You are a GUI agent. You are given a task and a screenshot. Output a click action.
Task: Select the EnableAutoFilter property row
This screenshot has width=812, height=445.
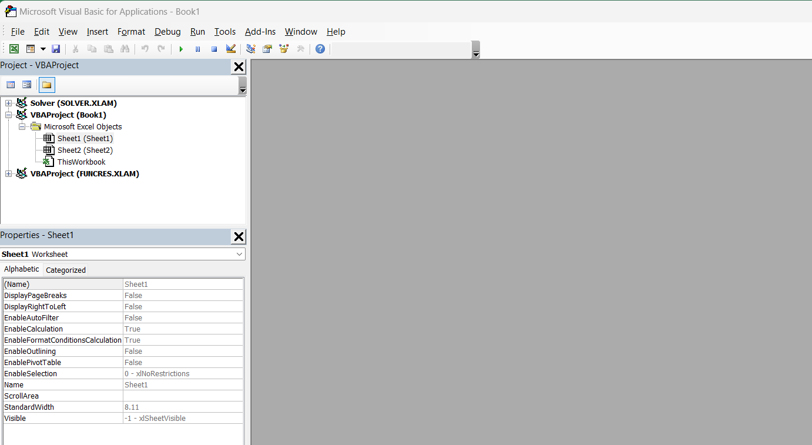tap(123, 318)
